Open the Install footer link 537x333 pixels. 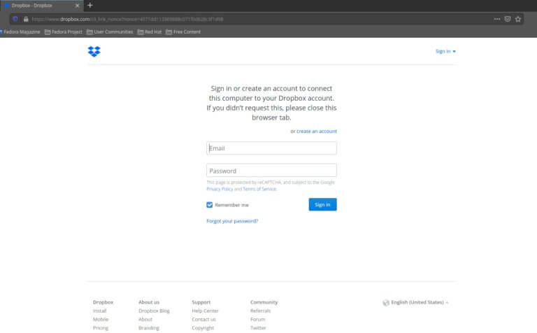[x=100, y=311]
